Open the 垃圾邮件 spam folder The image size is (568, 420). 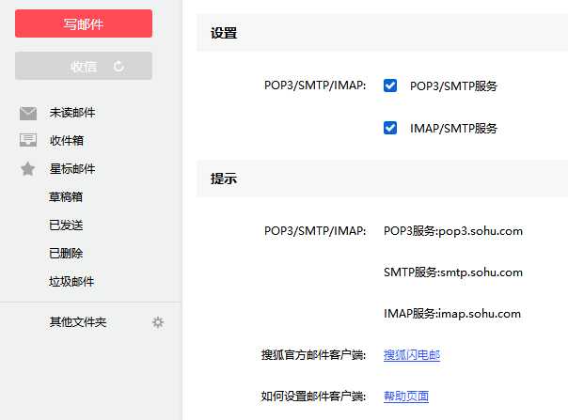(71, 281)
